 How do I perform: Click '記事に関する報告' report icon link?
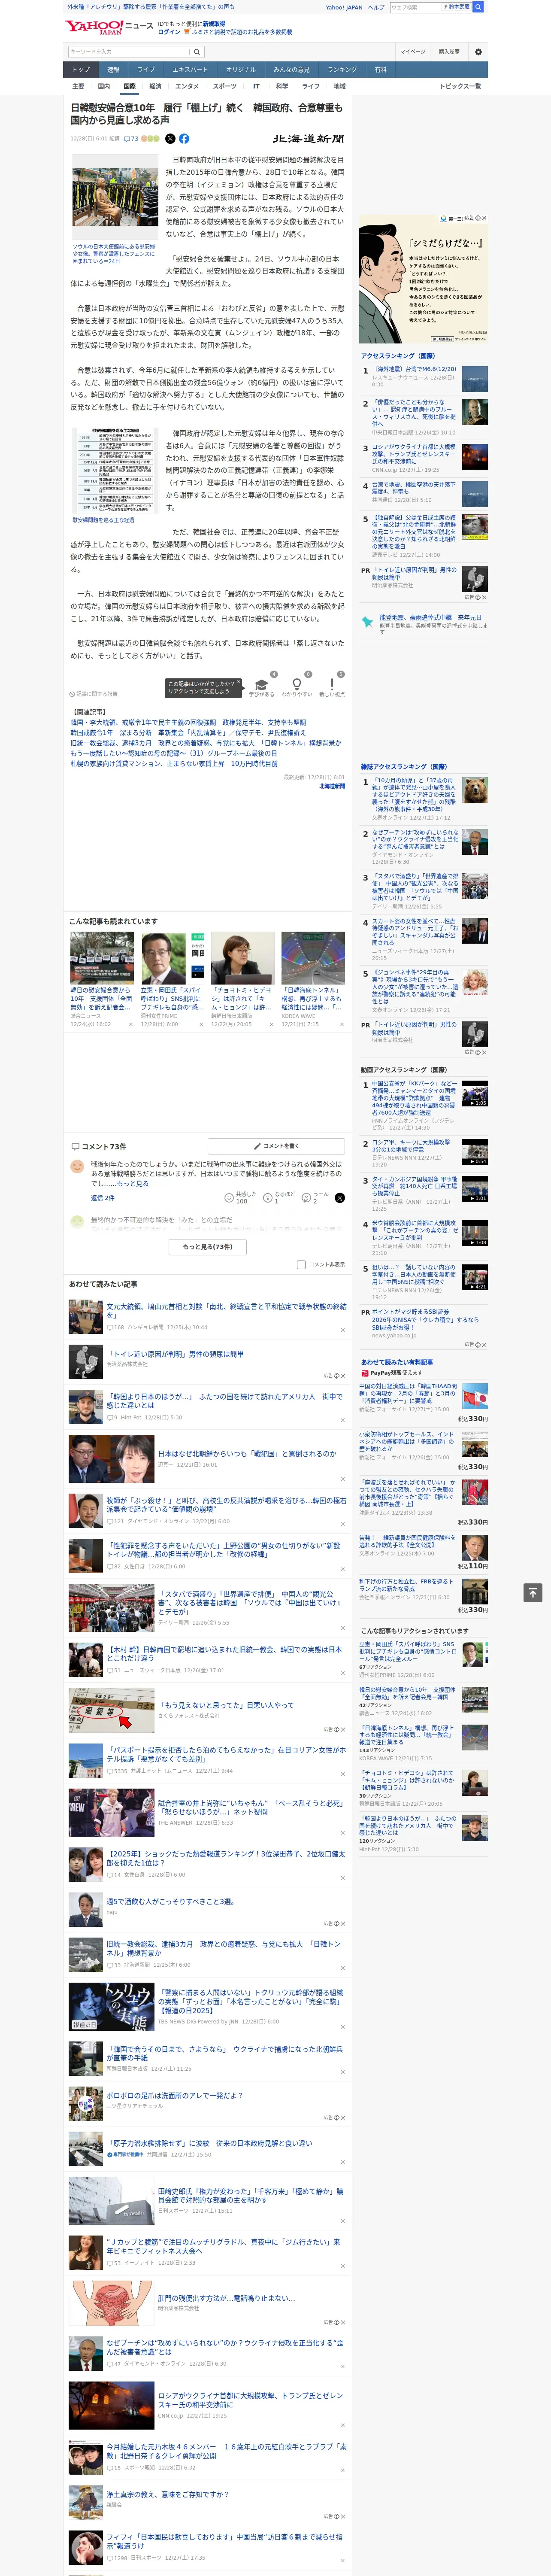(x=93, y=693)
